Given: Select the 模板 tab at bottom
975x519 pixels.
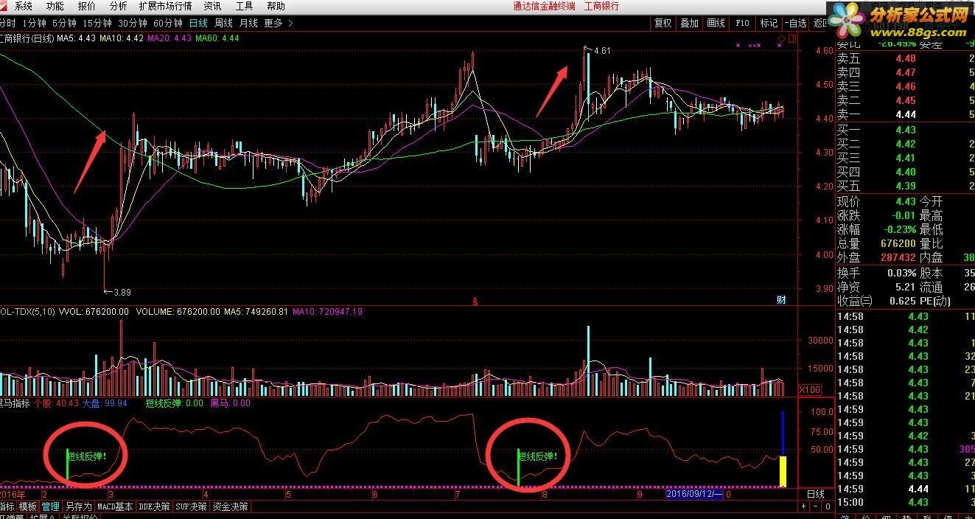Looking at the screenshot, I should tap(28, 506).
